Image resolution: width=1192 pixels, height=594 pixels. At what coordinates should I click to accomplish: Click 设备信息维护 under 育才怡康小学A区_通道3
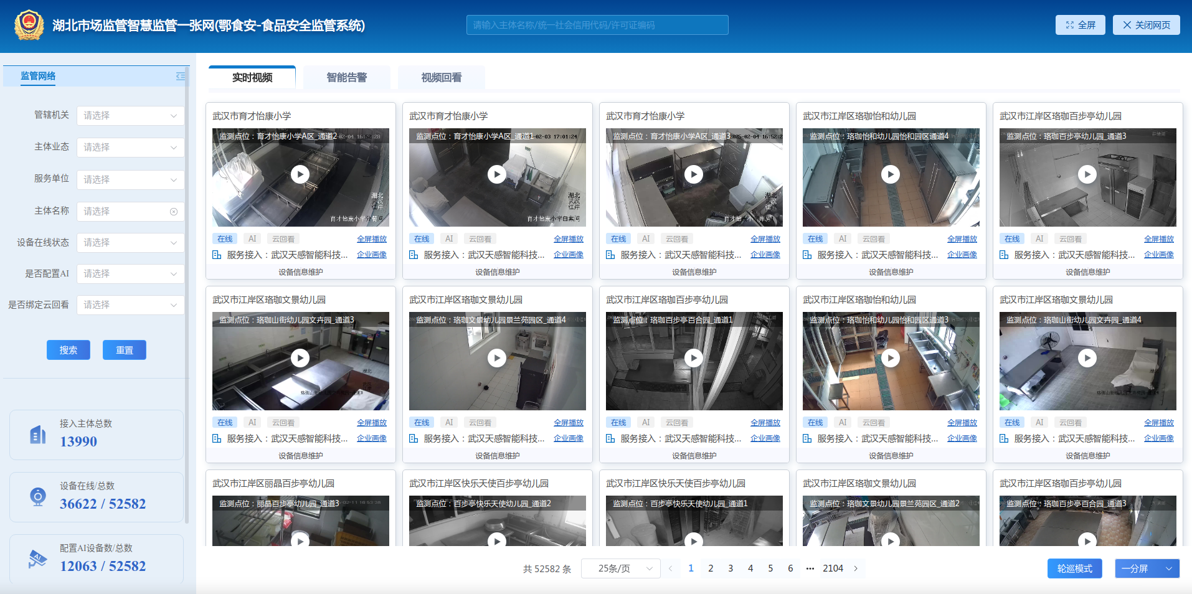click(x=694, y=272)
